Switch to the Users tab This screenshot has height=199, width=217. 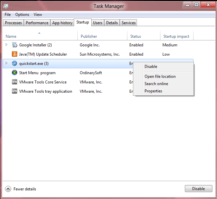tap(98, 23)
